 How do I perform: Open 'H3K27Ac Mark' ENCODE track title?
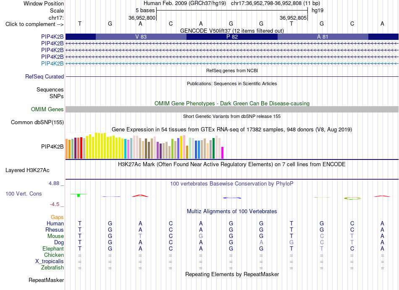pyautogui.click(x=232, y=165)
